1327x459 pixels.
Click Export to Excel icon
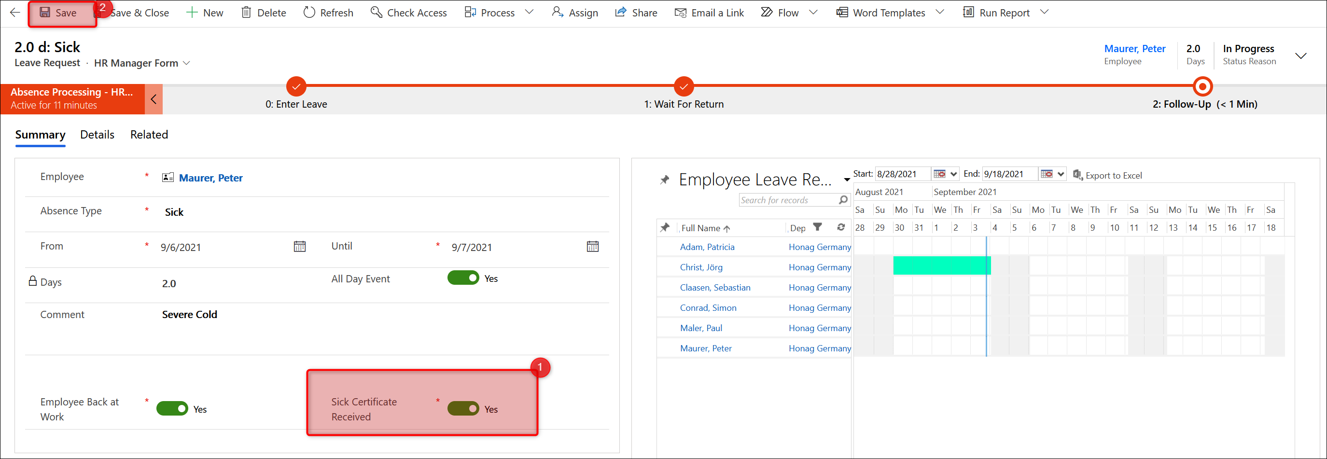coord(1077,175)
